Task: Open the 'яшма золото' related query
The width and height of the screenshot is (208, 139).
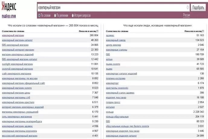Action: (x=113, y=64)
